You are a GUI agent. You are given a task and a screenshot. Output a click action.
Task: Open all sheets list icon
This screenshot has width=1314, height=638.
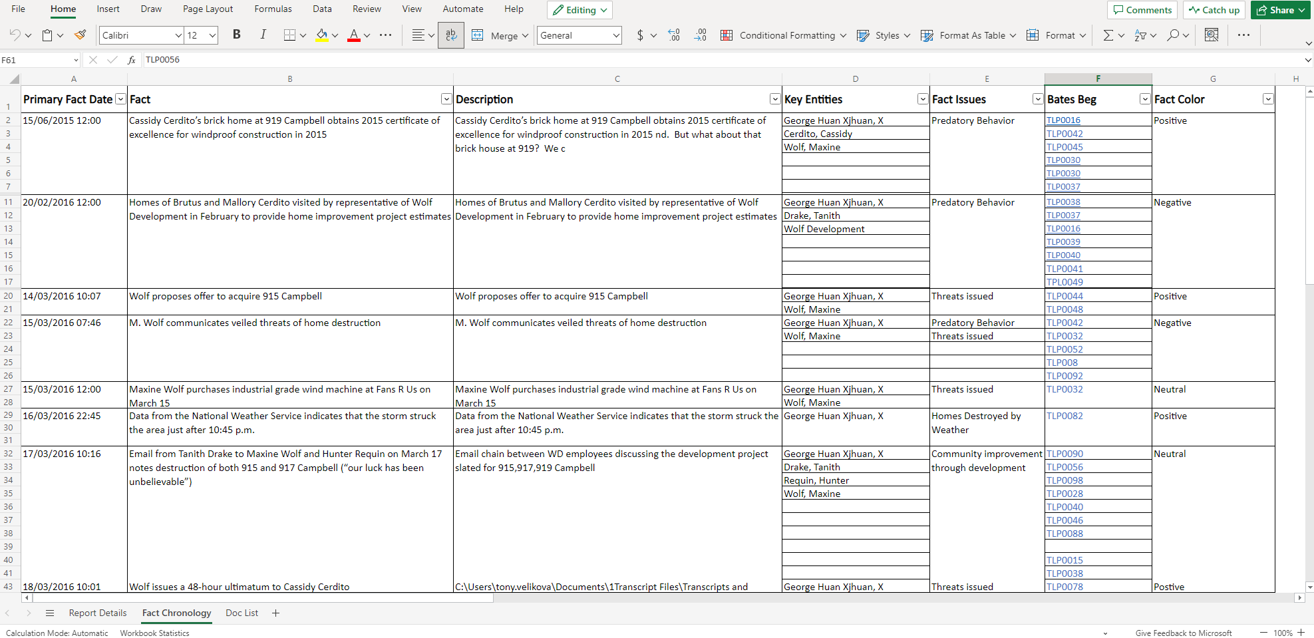(x=49, y=613)
